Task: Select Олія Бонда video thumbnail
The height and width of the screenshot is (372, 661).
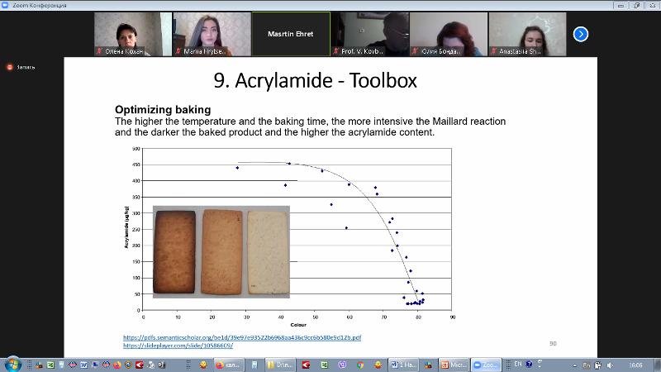Action: (x=448, y=34)
